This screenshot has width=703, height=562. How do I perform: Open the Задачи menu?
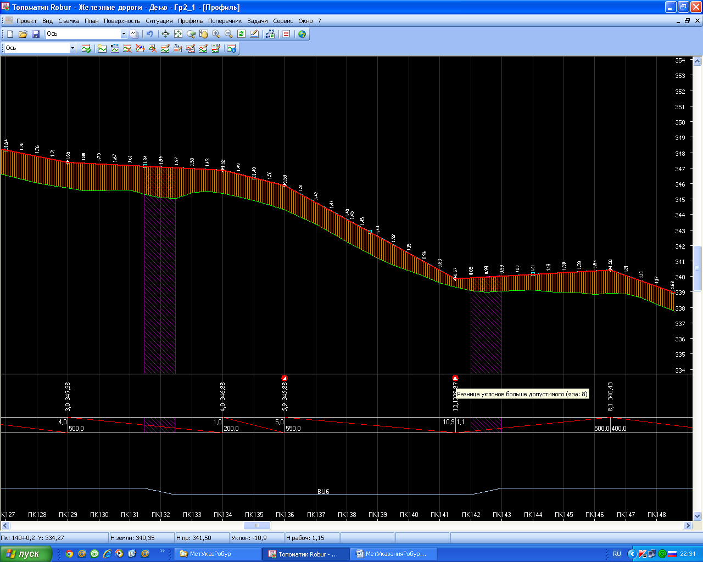point(258,21)
